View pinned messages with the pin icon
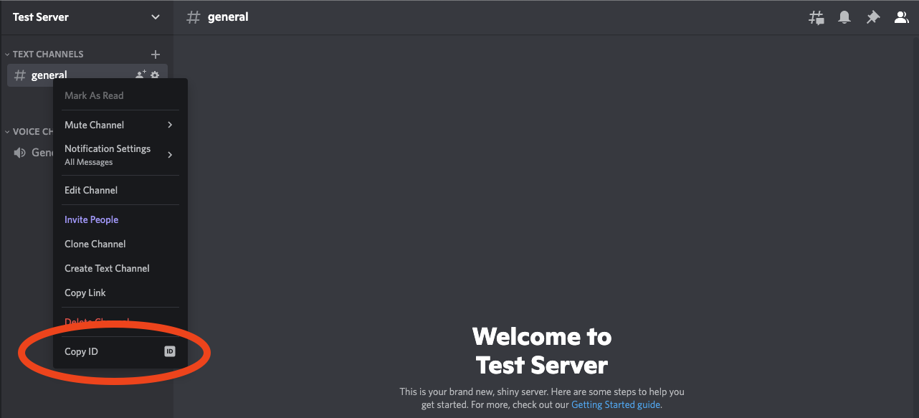This screenshot has width=919, height=418. click(873, 16)
